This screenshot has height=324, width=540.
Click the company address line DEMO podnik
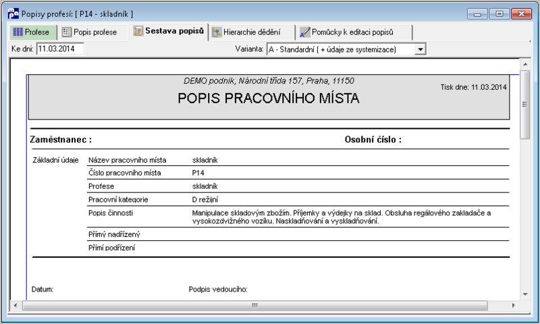(269, 81)
